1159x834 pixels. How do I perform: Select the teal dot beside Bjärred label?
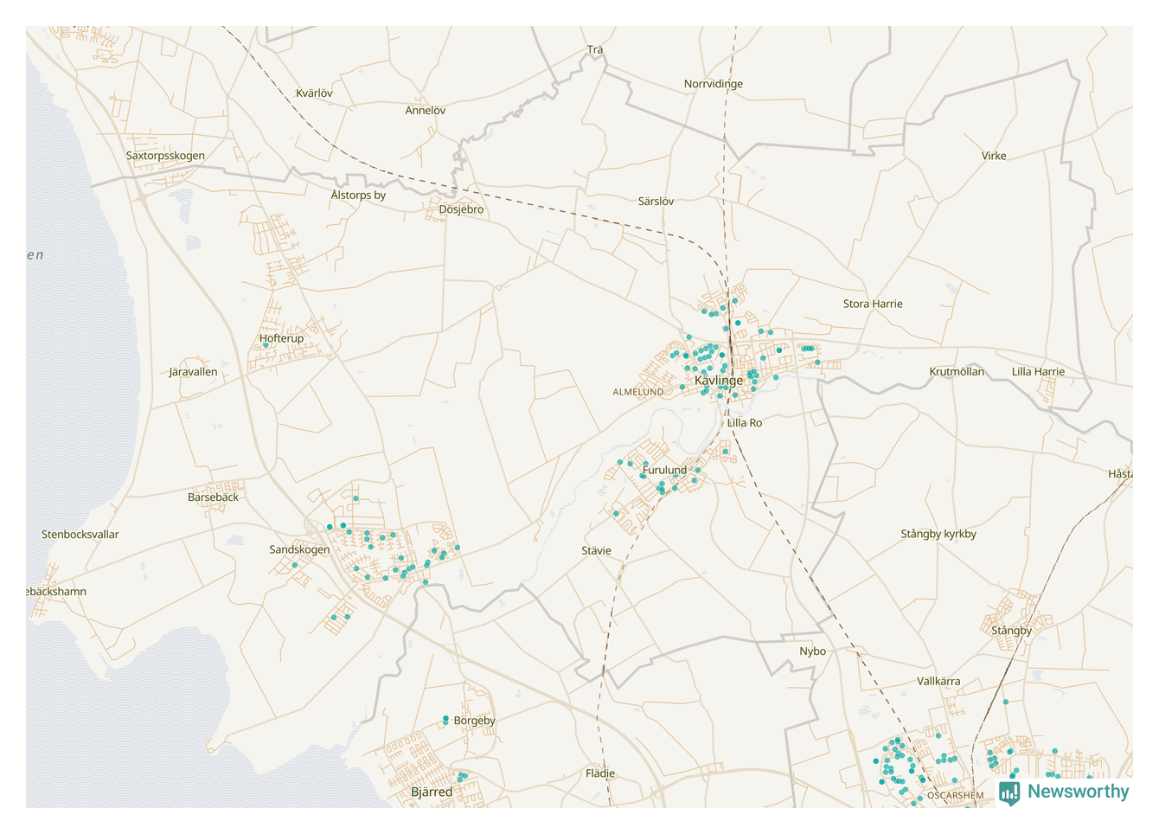(x=462, y=777)
